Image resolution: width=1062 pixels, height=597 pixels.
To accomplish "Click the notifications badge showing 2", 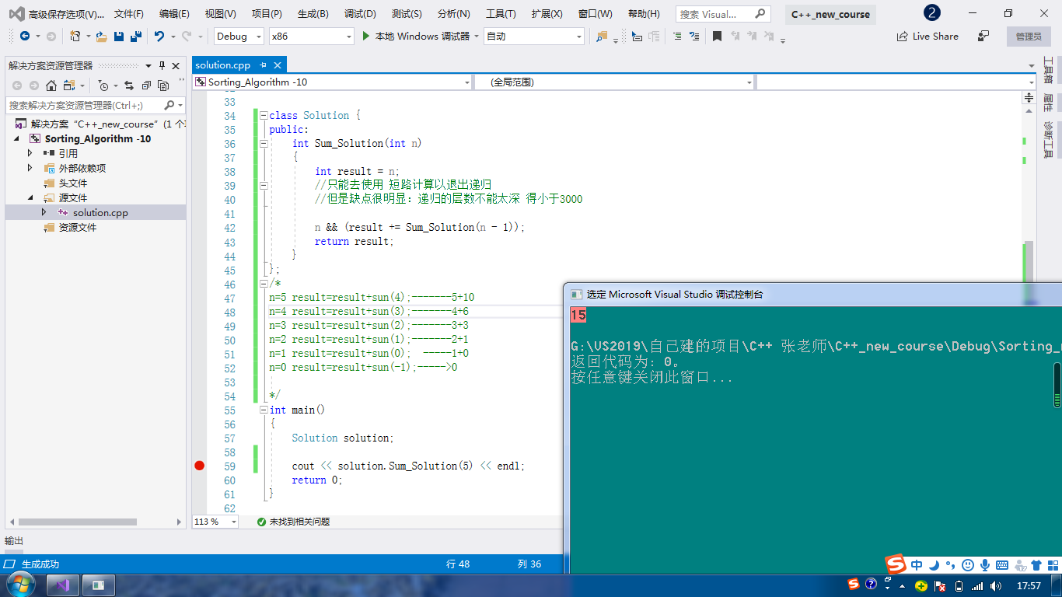I will 931,13.
